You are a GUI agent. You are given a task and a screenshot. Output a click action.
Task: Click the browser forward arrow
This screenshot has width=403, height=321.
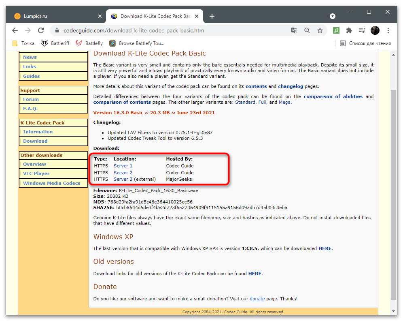tap(28, 30)
